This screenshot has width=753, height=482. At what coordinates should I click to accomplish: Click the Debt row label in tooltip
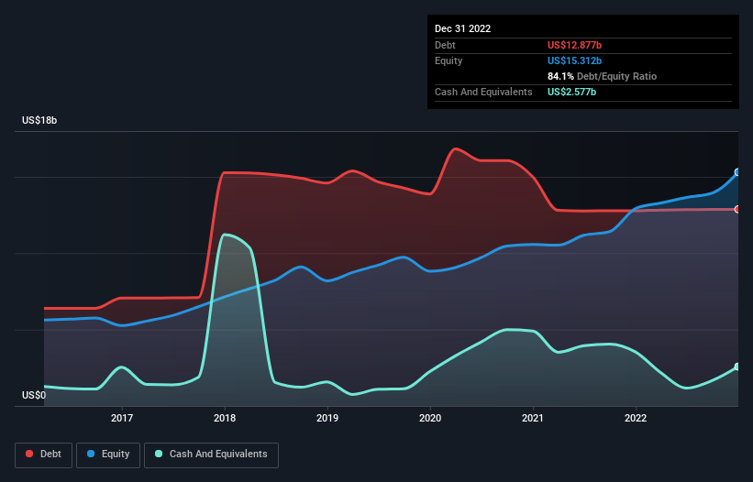445,45
